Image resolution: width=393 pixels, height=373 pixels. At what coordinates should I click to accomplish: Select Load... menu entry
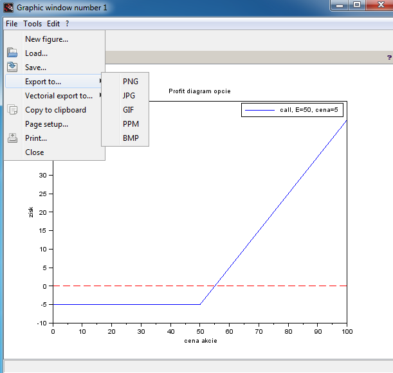pos(55,53)
